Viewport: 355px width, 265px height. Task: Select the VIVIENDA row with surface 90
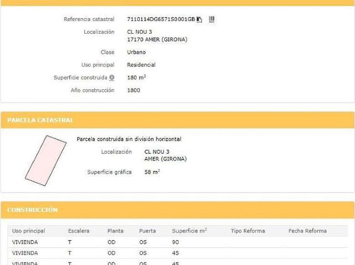click(177, 242)
